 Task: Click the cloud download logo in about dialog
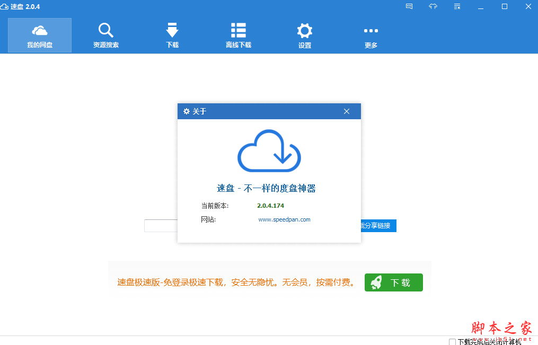269,151
